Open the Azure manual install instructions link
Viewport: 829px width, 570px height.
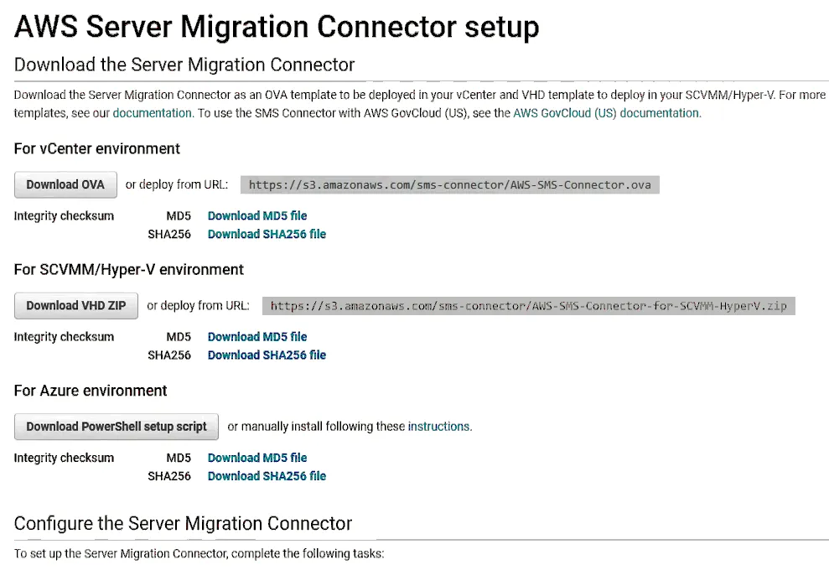point(438,427)
